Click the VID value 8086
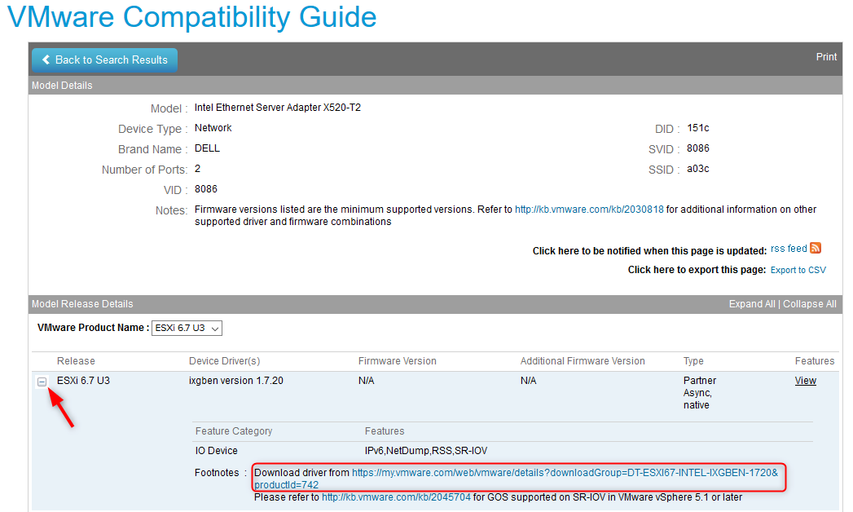This screenshot has width=853, height=512. click(x=206, y=189)
